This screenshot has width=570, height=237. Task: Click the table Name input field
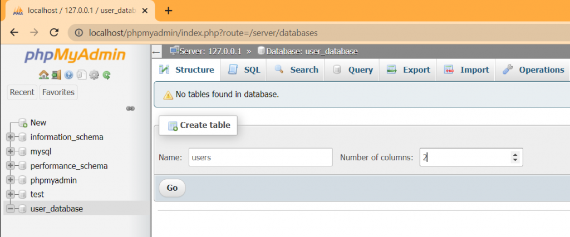260,157
